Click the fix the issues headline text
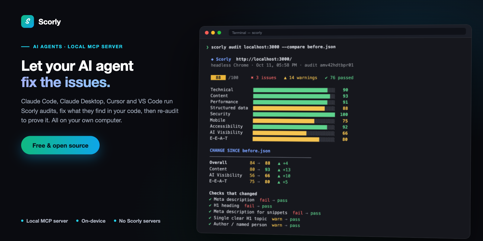 [66, 82]
